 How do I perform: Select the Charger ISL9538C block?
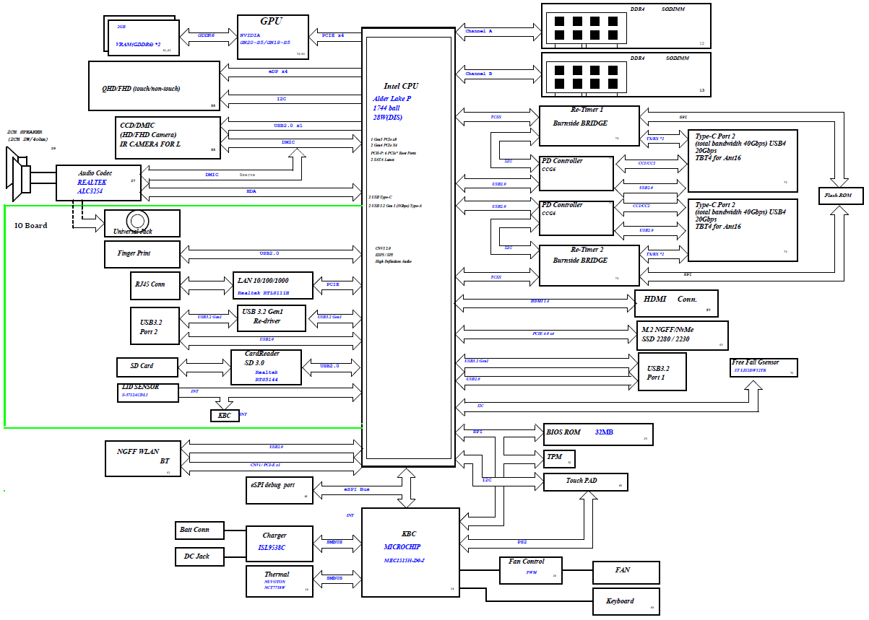[x=278, y=543]
